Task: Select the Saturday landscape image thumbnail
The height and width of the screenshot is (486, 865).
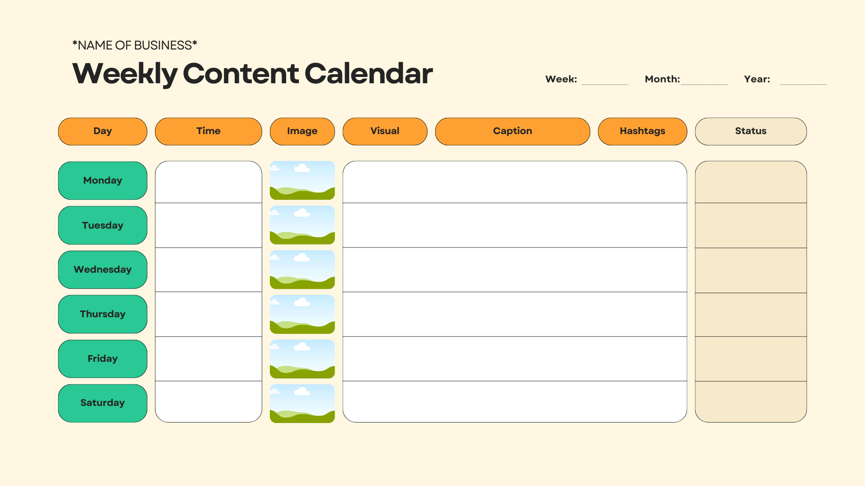Action: point(302,403)
